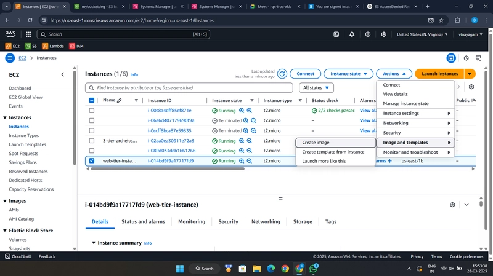Toggle the select-all instances header checkbox
The image size is (493, 276).
91,100
